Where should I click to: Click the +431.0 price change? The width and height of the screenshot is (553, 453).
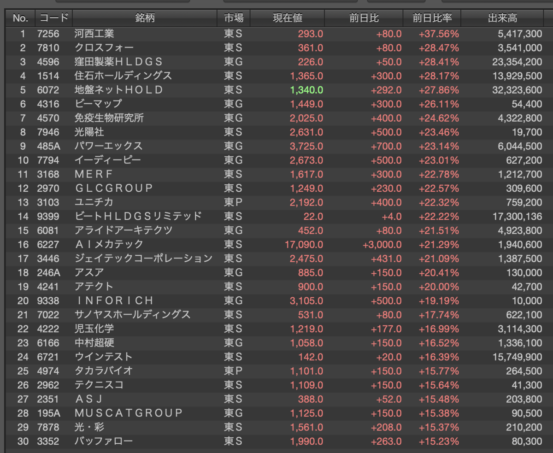coord(386,259)
